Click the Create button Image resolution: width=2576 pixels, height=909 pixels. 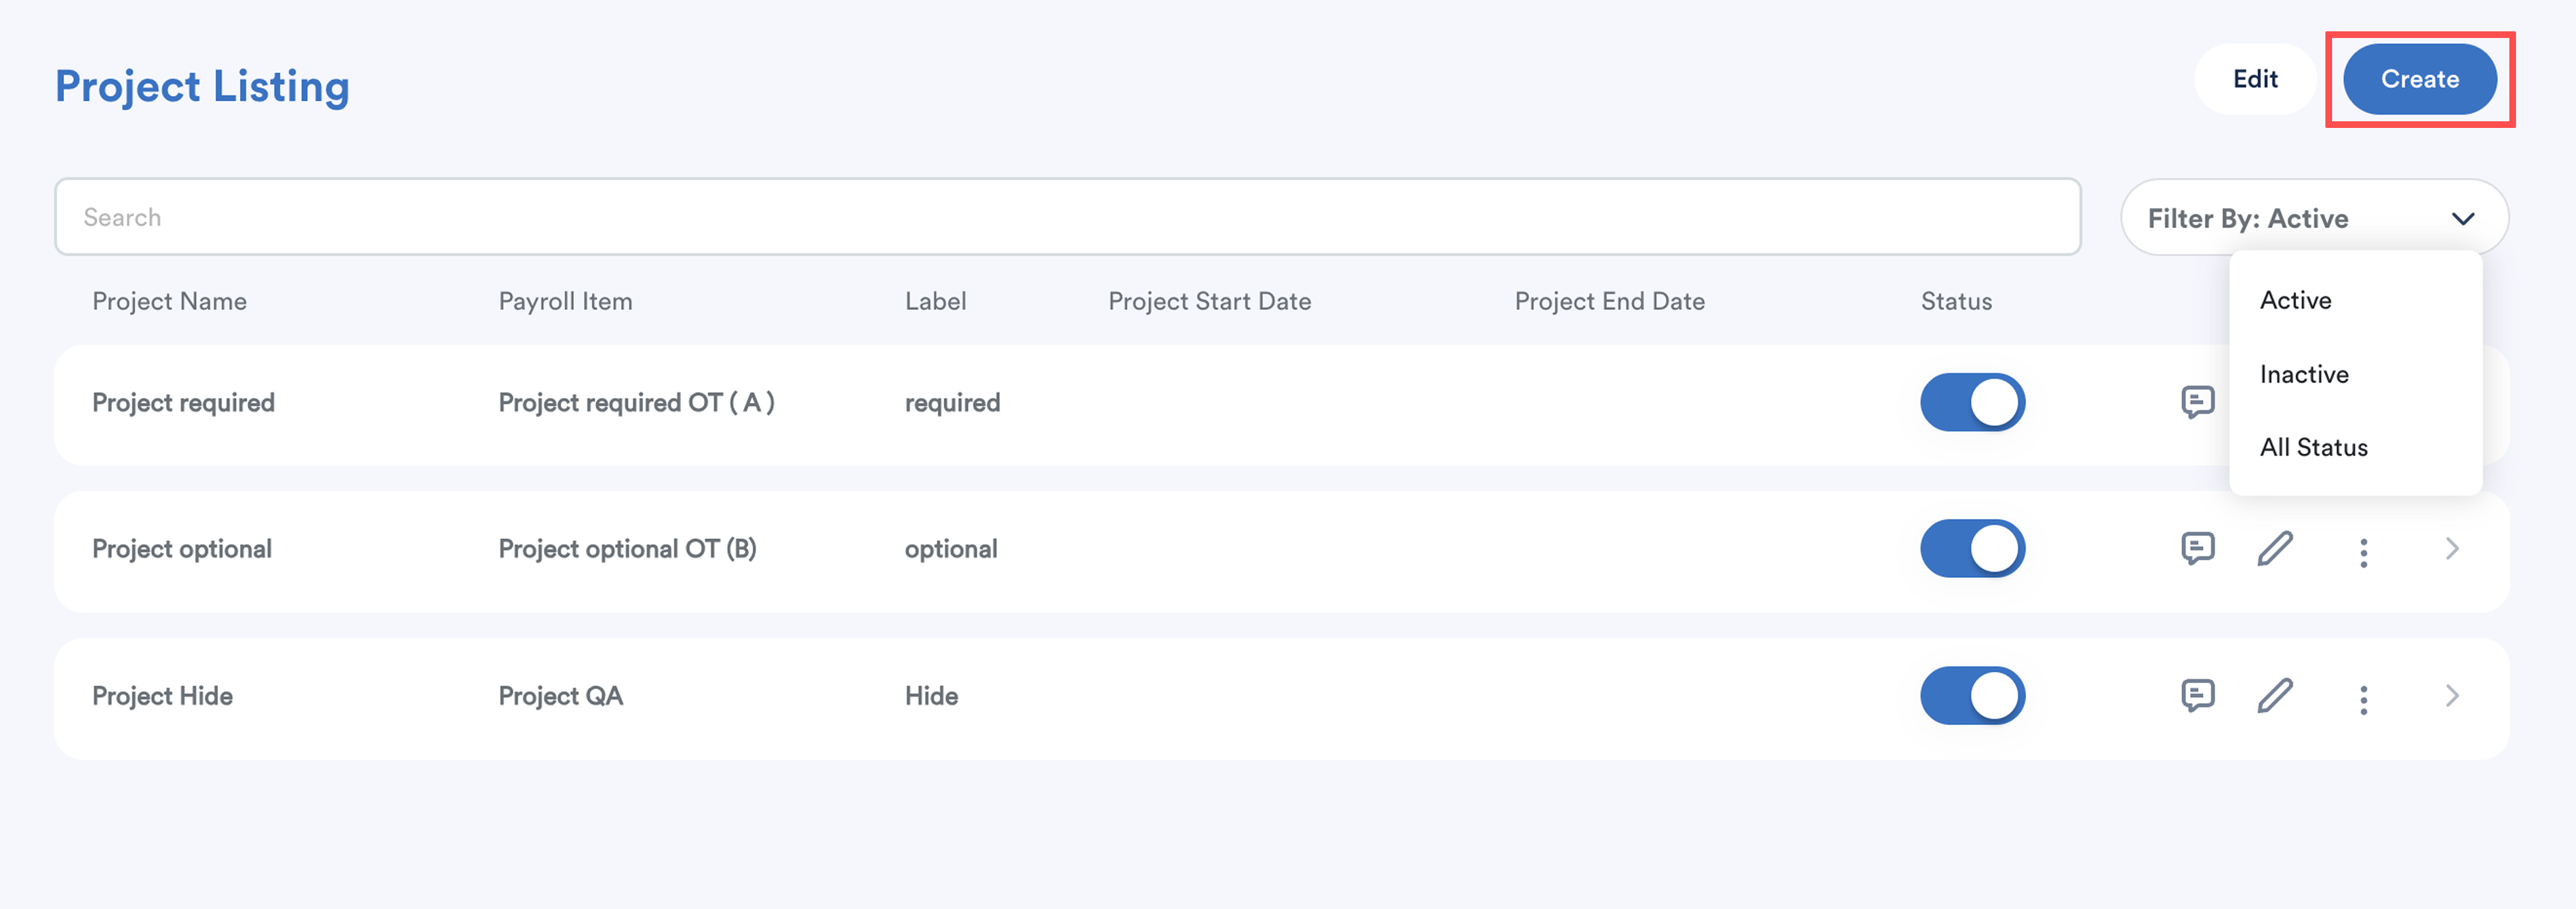coord(2419,79)
